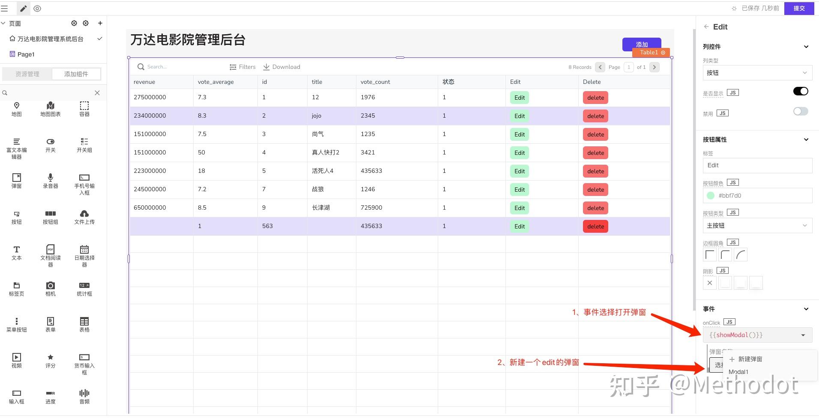This screenshot has width=819, height=418.
Task: Toggle JS mode for 阴影
Action: tap(723, 271)
